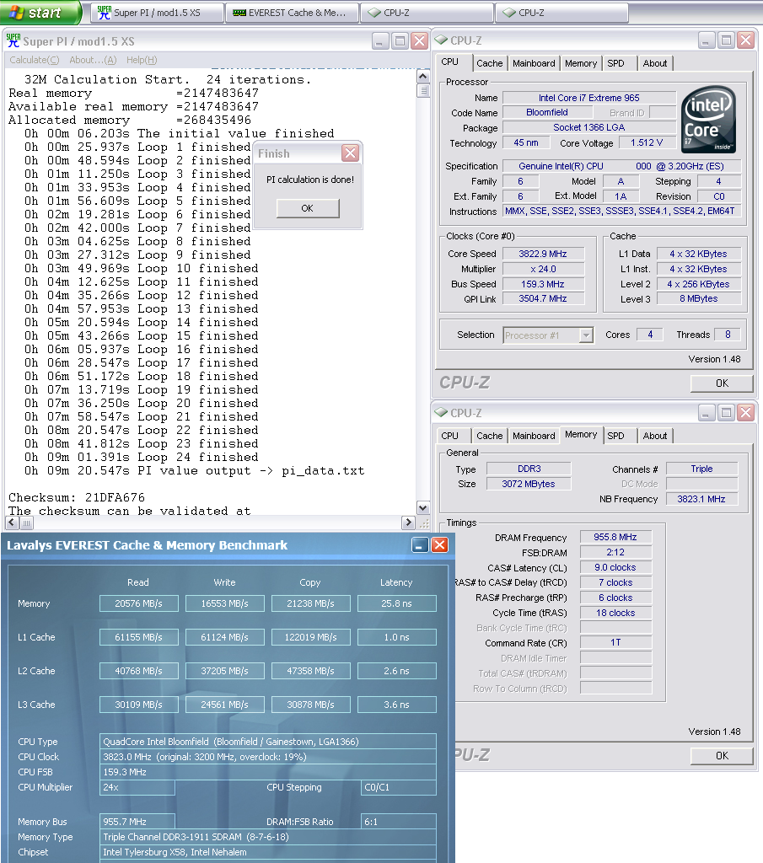Click the Super PI title bar icon
Viewport: 763px width, 863px height.
pos(13,40)
